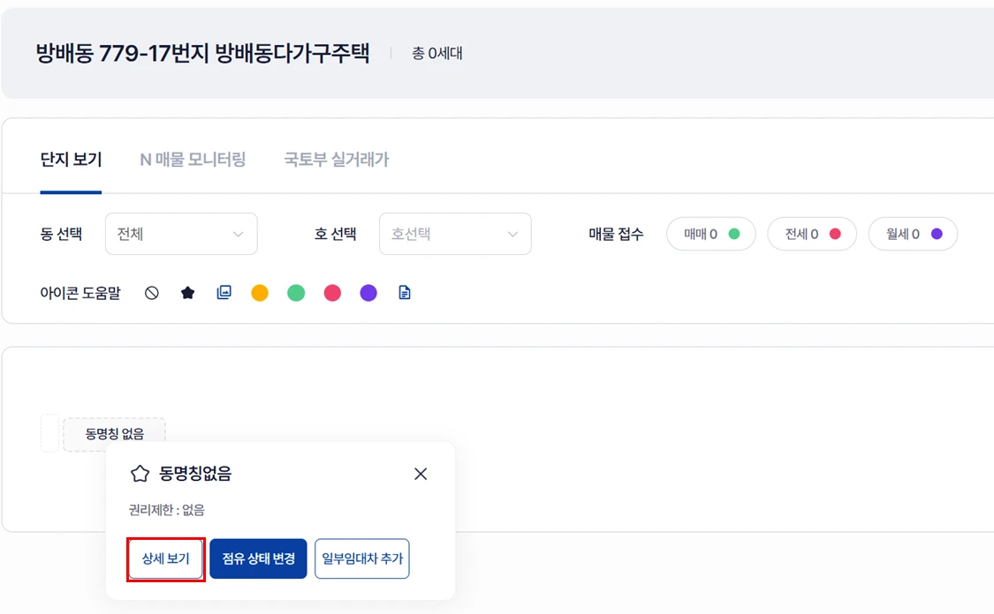This screenshot has height=614, width=994.
Task: Click the orange circle in the icon legend
Action: (260, 293)
